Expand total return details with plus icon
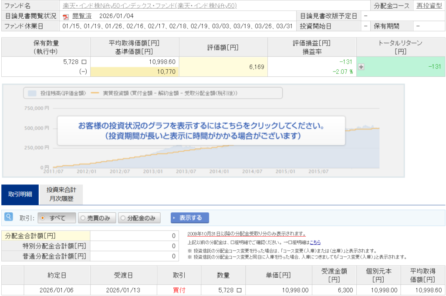This screenshot has width=446, height=296. (x=361, y=67)
